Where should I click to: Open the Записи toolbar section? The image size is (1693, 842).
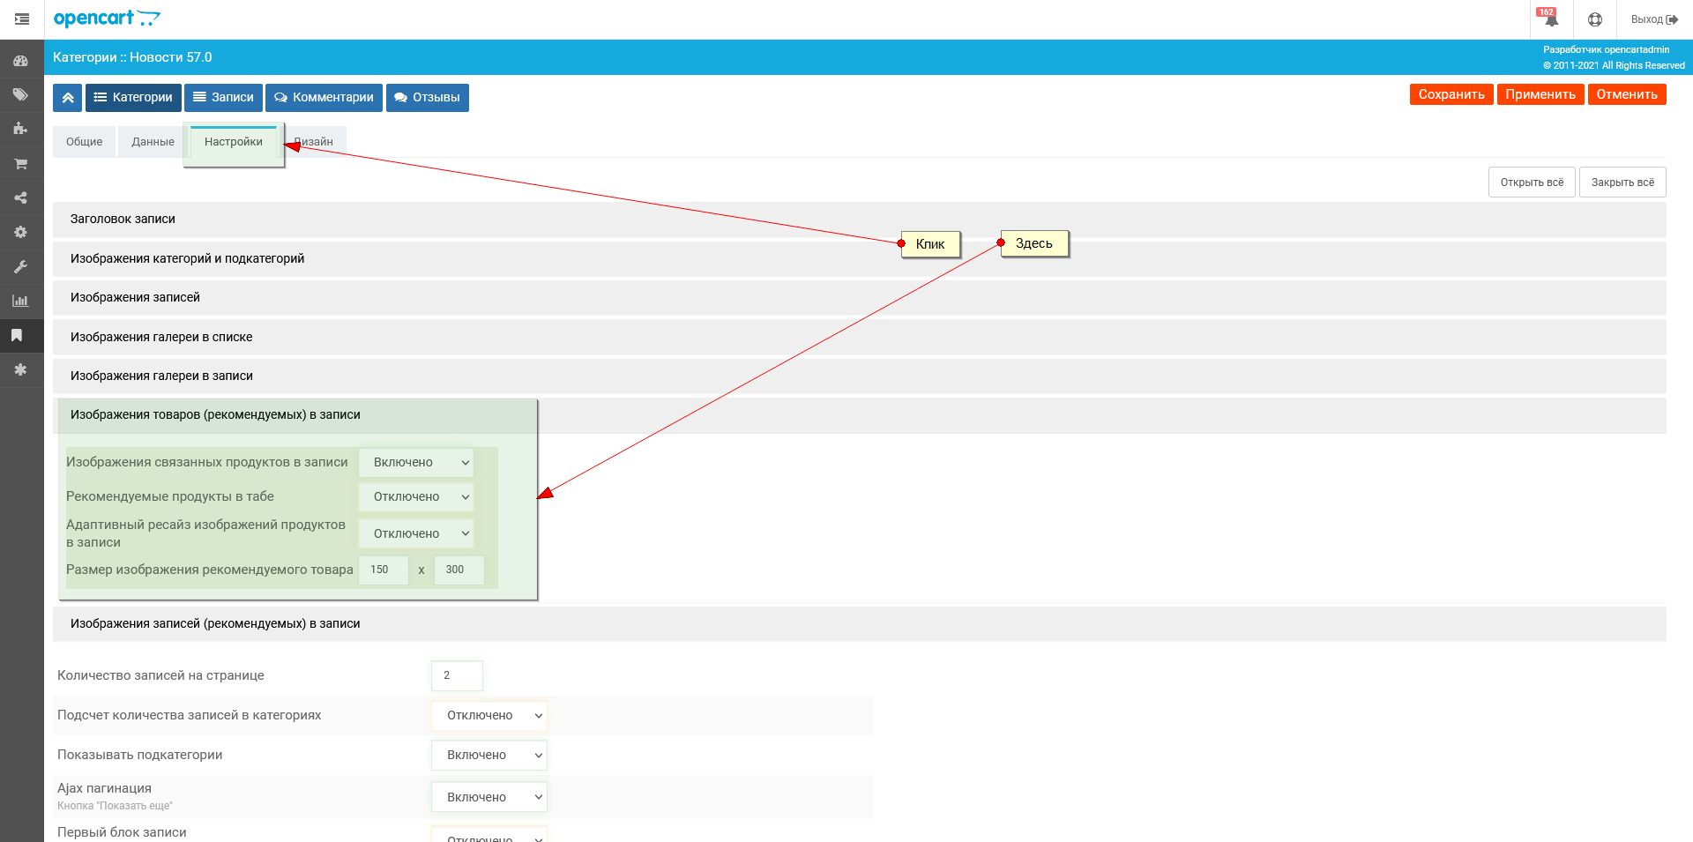223,98
